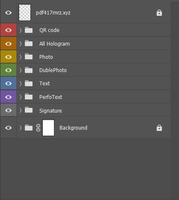The height and width of the screenshot is (200, 179).
Task: Select the All Hologram group name
Action: [x=54, y=43]
